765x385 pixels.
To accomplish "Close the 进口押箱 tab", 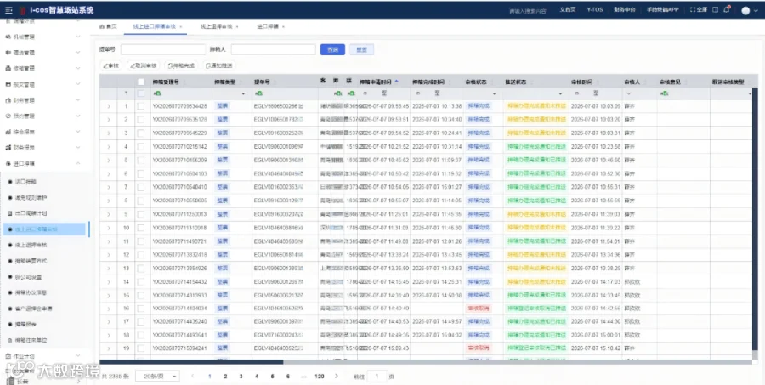I will click(283, 26).
